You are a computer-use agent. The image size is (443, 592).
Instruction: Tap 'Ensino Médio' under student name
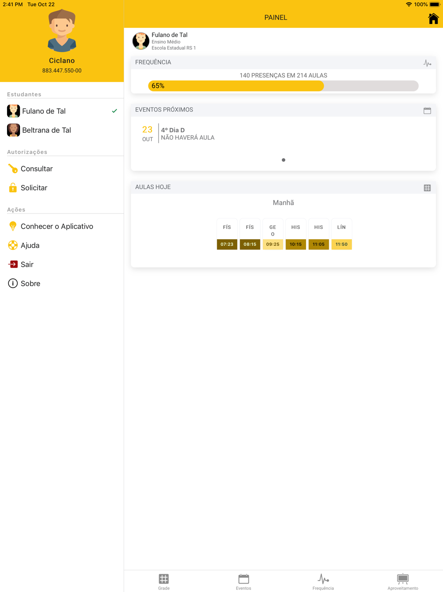pos(166,42)
